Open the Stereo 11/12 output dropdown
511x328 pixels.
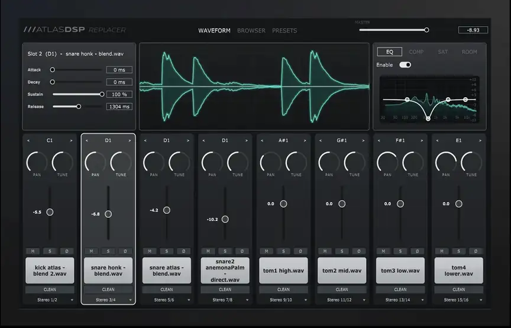[x=342, y=300]
